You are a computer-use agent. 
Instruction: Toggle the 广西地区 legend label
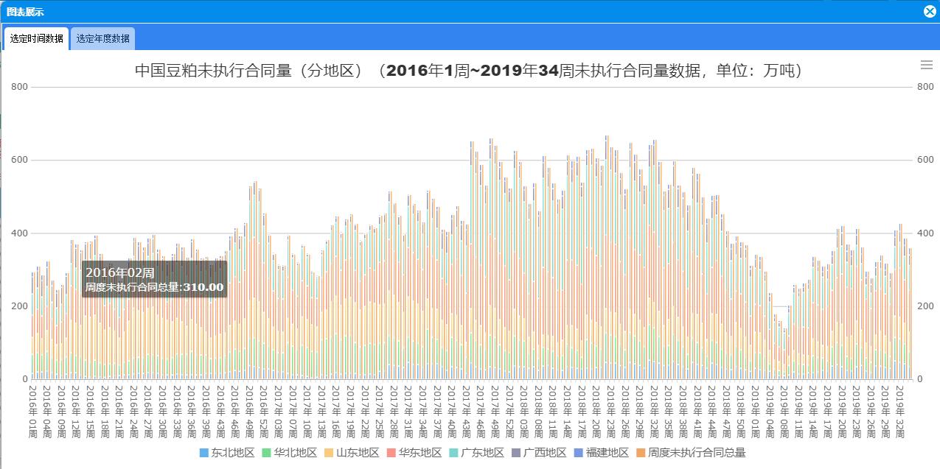point(545,453)
